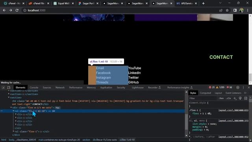Open the Lighthouse tab

tap(137, 88)
